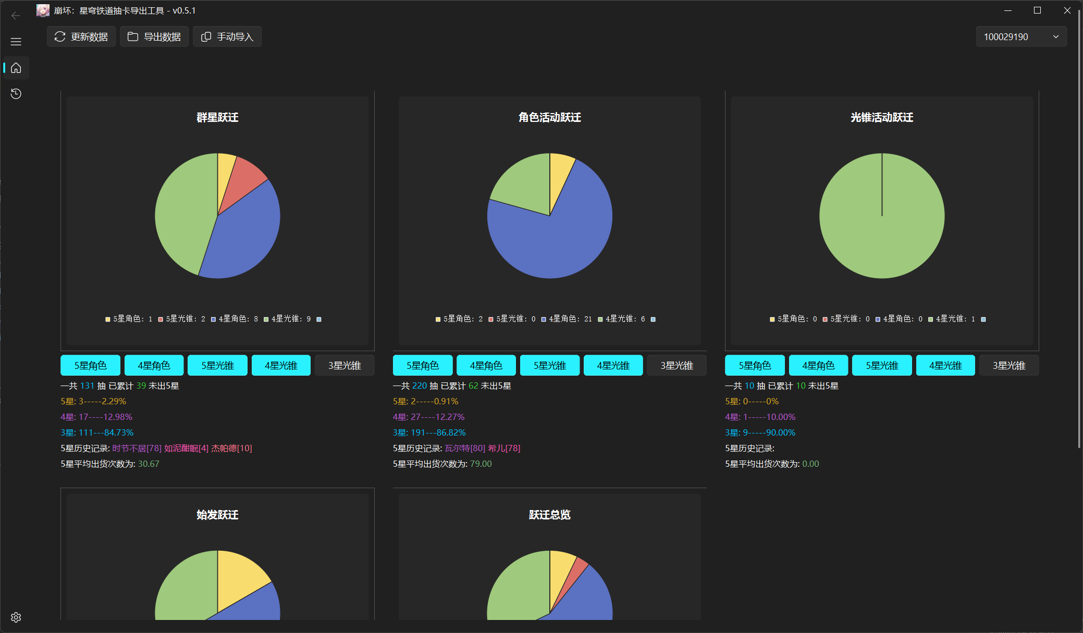Toggle 4星角色 filter under 角色活动跃迁

click(x=486, y=365)
